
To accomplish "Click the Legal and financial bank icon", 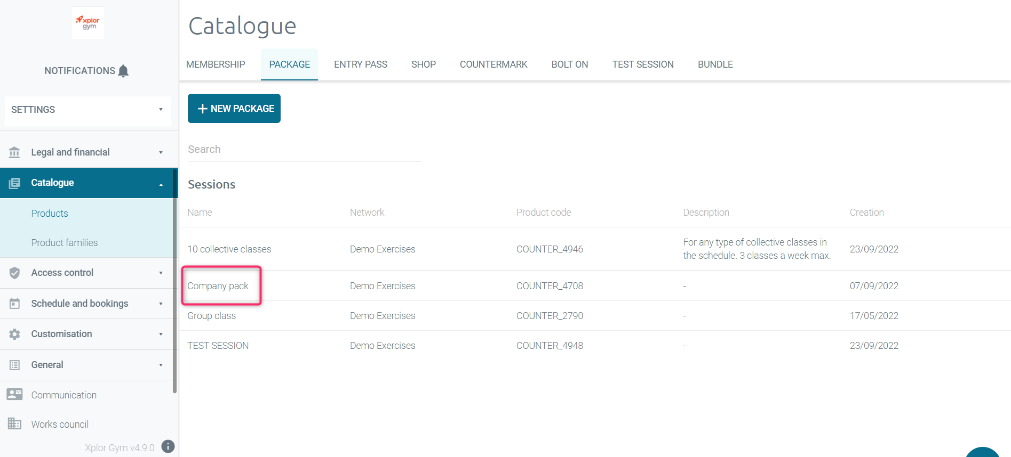I will pos(14,152).
